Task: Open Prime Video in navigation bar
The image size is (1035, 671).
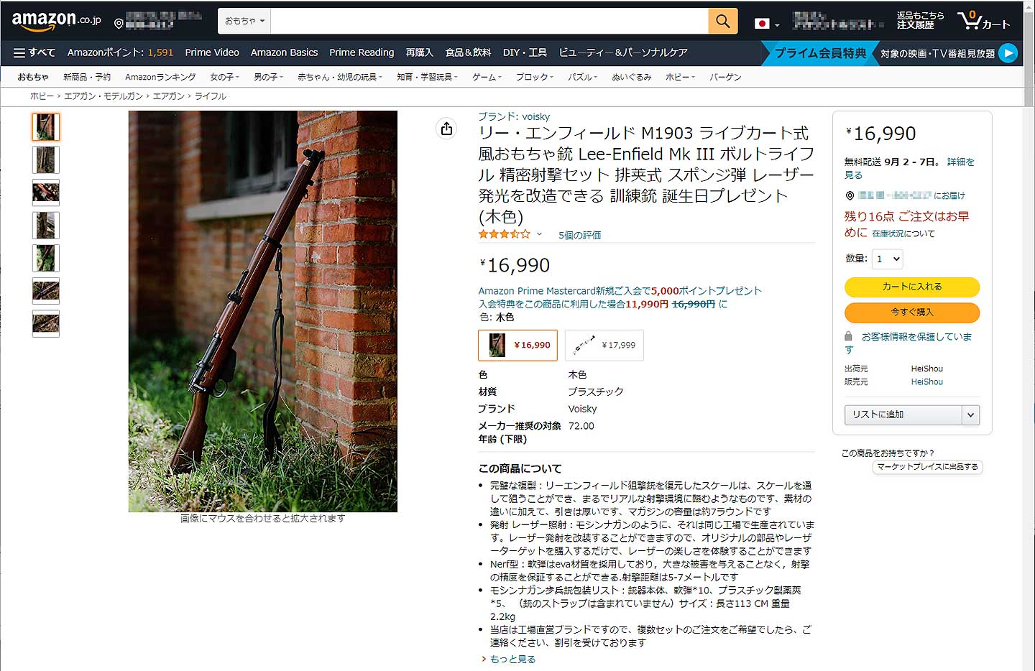Action: [212, 52]
